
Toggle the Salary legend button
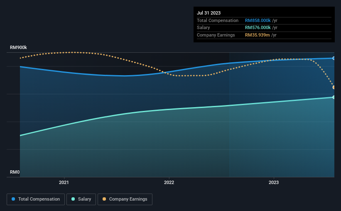click(81, 199)
